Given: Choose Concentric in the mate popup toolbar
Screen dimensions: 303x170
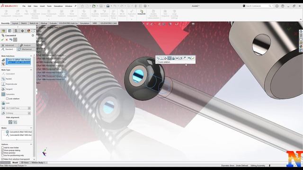Looking at the screenshot, I should (x=169, y=58).
